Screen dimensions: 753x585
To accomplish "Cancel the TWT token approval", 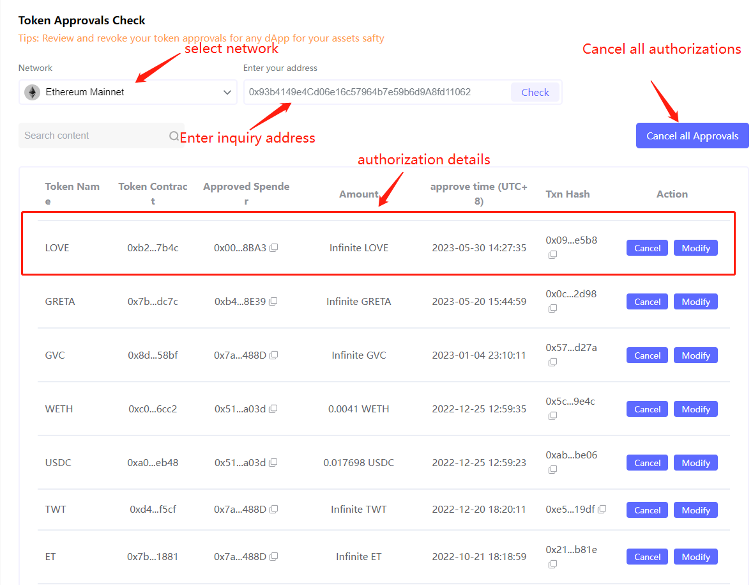I will coord(647,510).
